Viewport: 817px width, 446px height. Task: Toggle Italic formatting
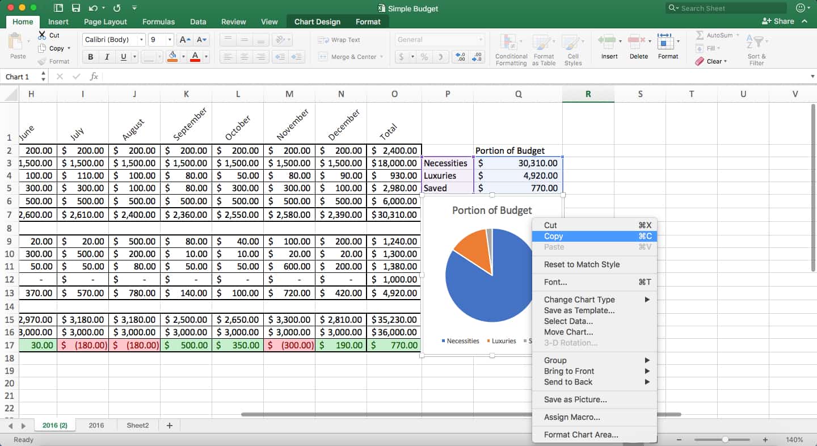tap(107, 57)
